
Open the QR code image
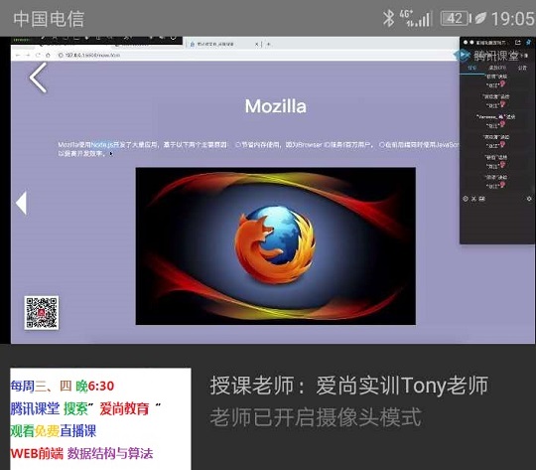pos(42,313)
